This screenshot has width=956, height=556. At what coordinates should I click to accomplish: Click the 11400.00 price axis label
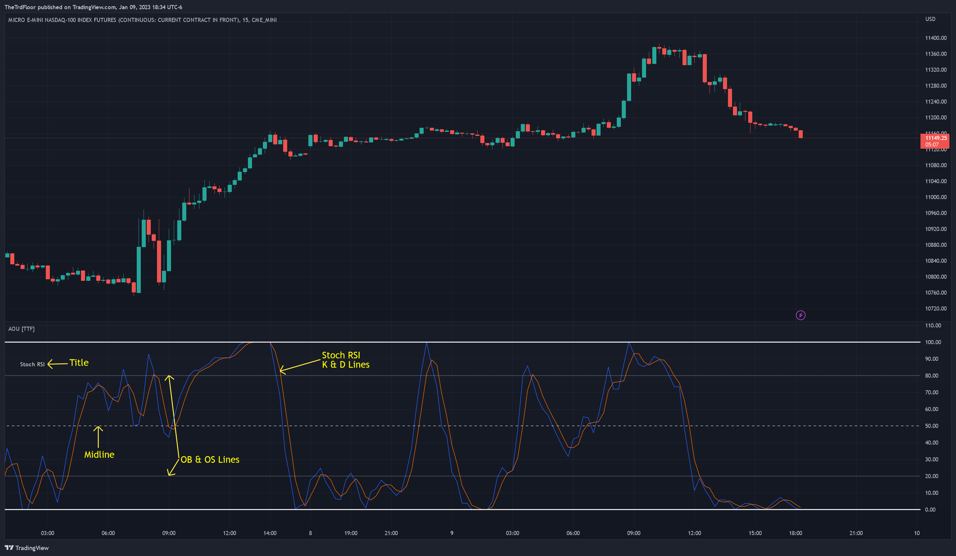(935, 38)
